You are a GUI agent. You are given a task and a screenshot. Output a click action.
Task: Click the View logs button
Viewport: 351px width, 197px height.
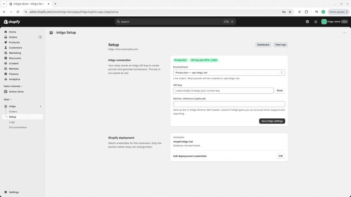tap(281, 45)
